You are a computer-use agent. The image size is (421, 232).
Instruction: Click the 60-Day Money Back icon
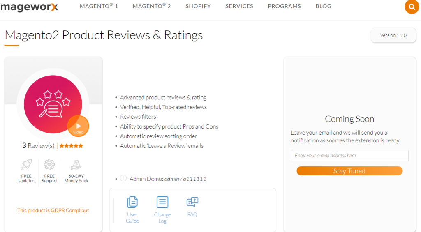coord(76,165)
